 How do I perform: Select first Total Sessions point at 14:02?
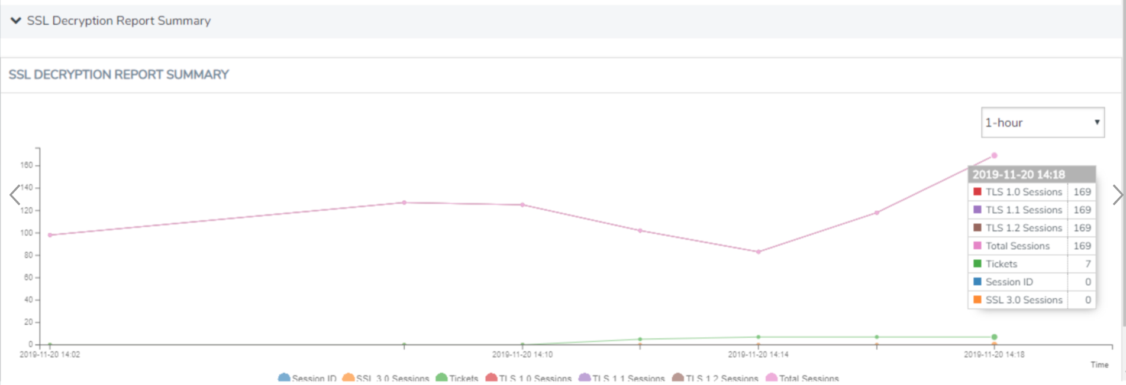[50, 235]
